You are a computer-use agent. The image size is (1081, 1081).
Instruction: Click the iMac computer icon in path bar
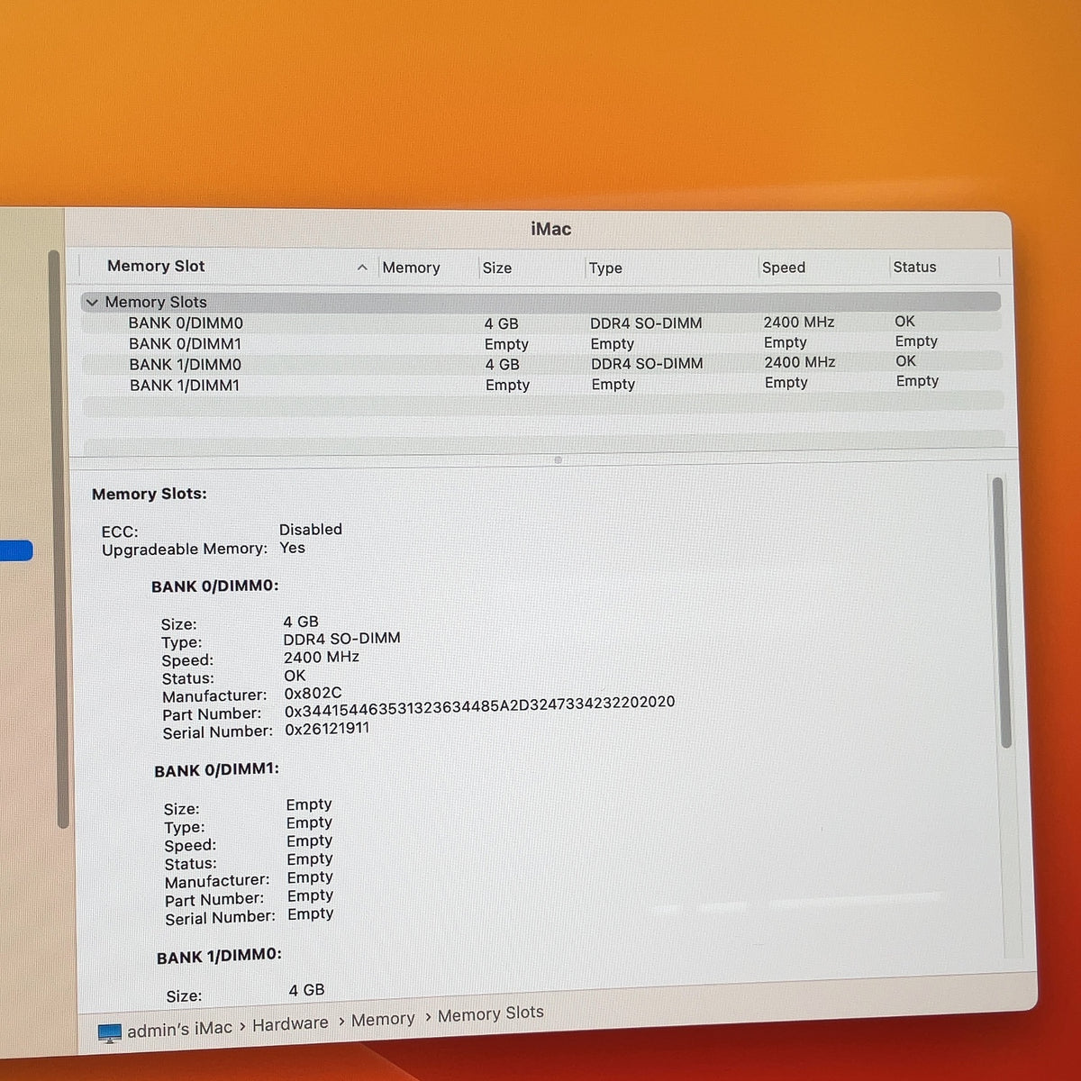(x=109, y=1033)
